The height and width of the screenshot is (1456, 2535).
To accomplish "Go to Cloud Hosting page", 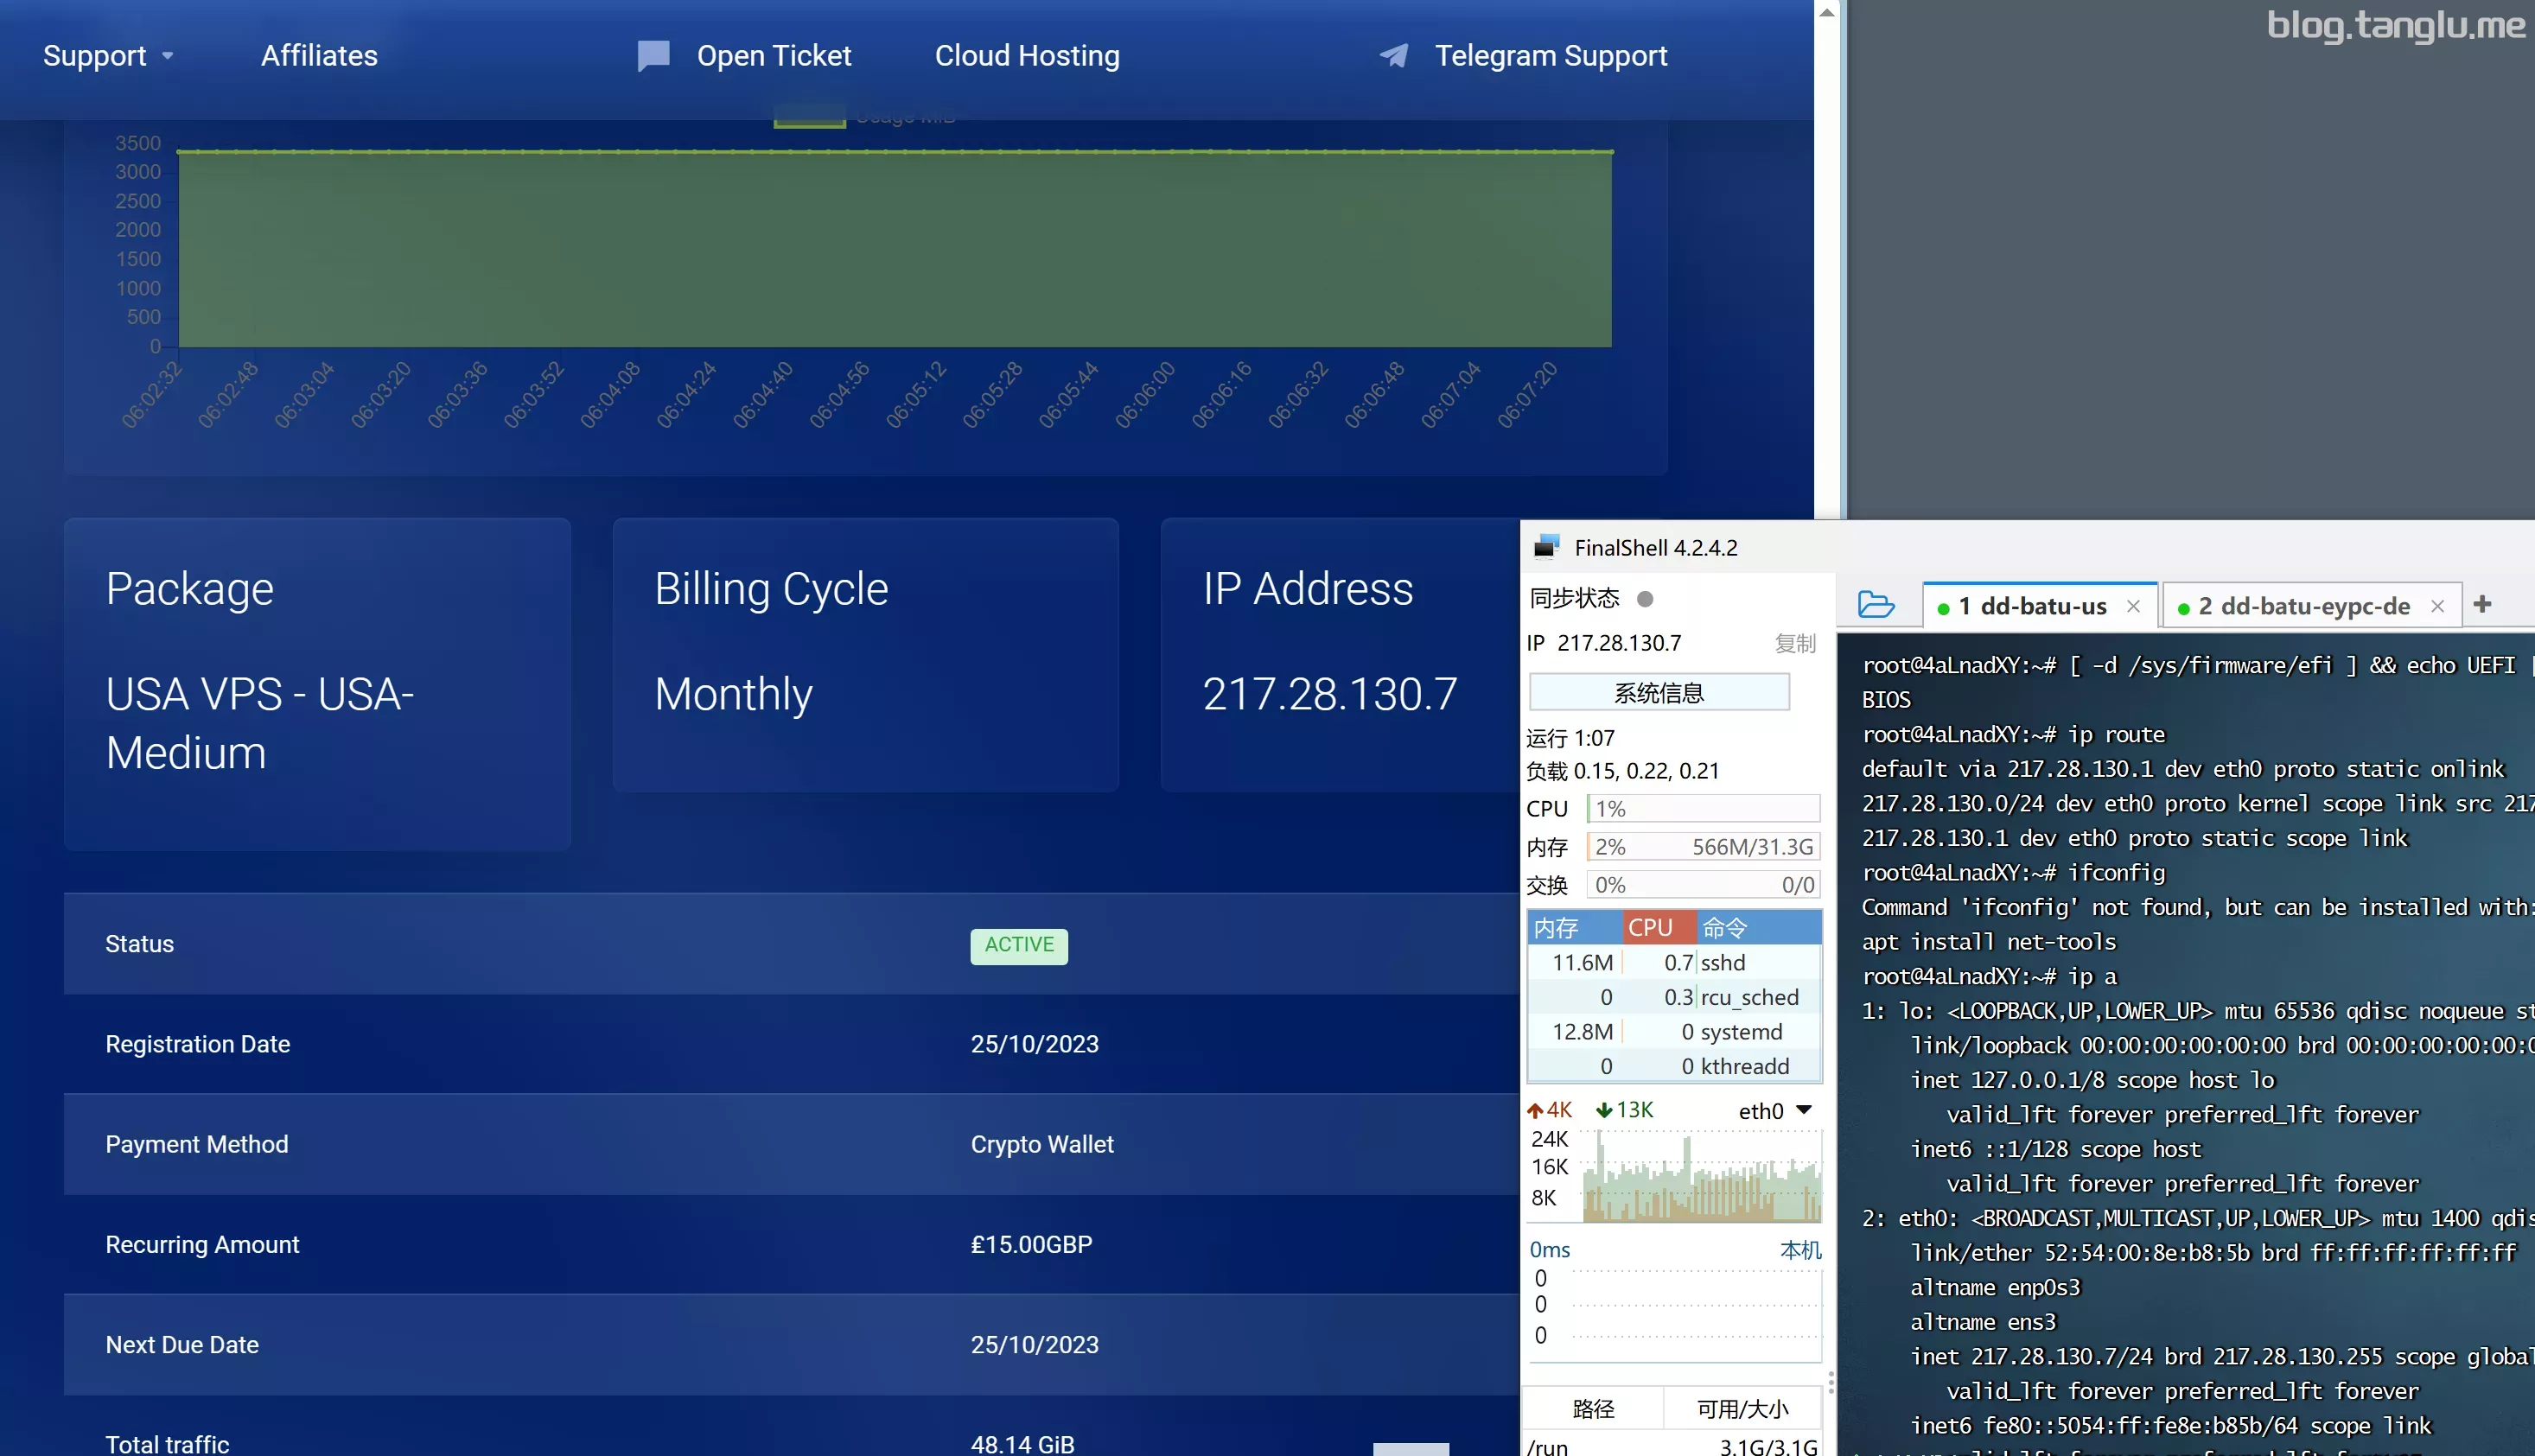I will [1027, 56].
